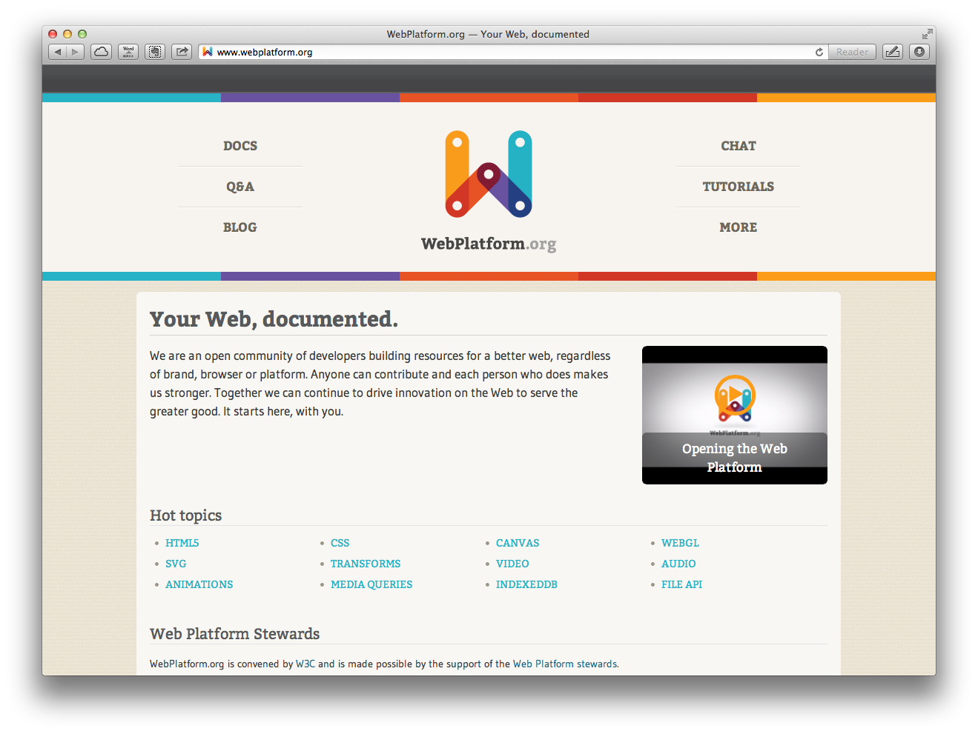Open the Share button in toolbar
This screenshot has height=734, width=978.
[182, 52]
